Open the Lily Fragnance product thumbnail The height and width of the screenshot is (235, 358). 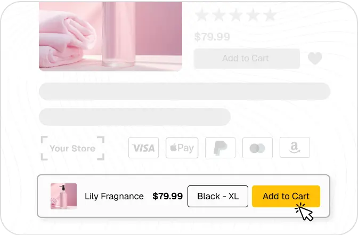pyautogui.click(x=63, y=196)
